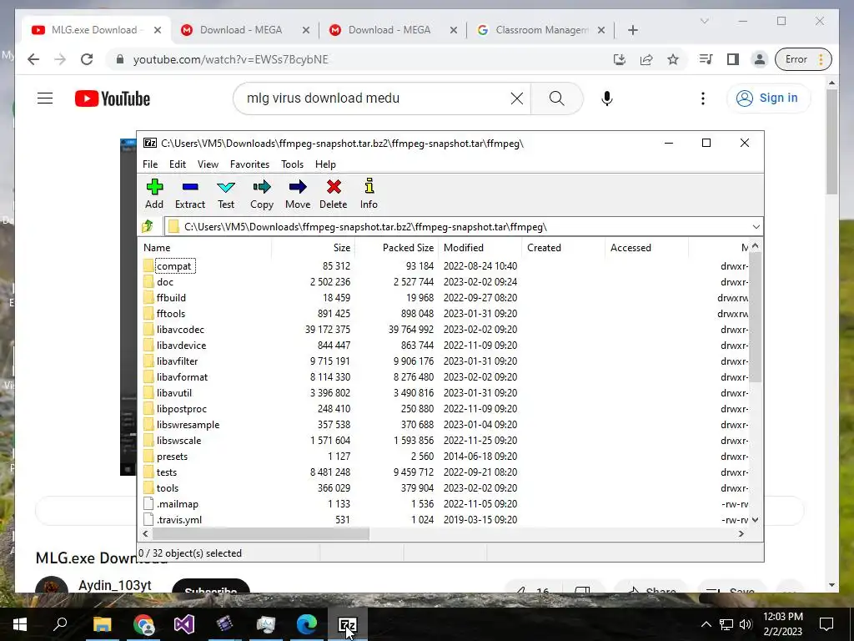Viewport: 854px width, 641px height.
Task: Select the ffbuild folder
Action: click(x=171, y=298)
